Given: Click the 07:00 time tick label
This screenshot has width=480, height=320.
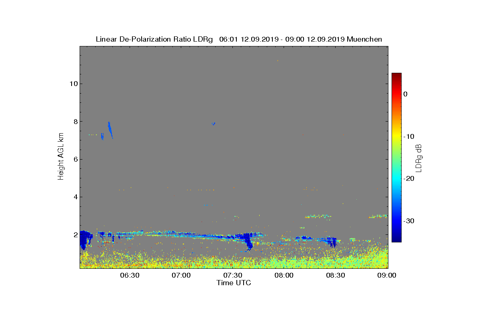Looking at the screenshot, I should 181,276.
